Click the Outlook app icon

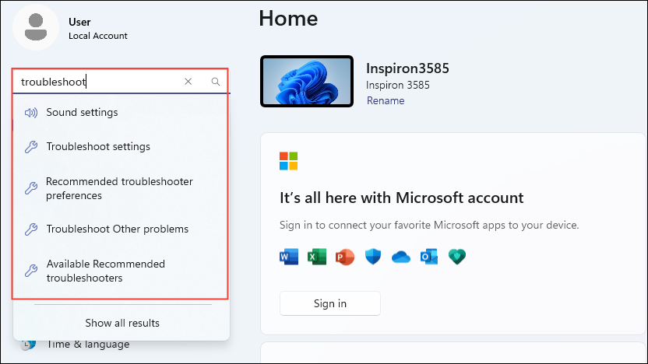pyautogui.click(x=429, y=257)
